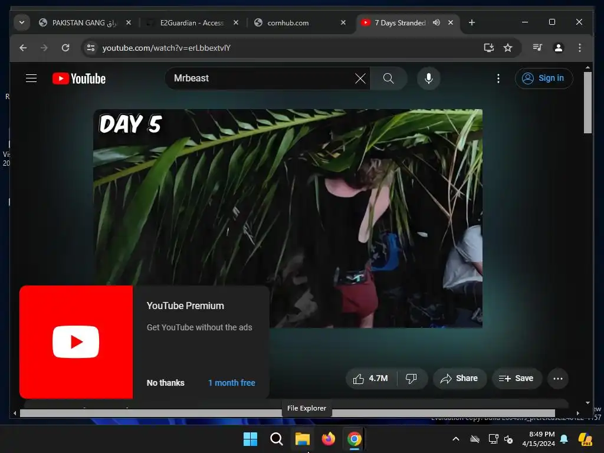604x453 pixels.
Task: Open Windows taskbar search
Action: (276, 439)
